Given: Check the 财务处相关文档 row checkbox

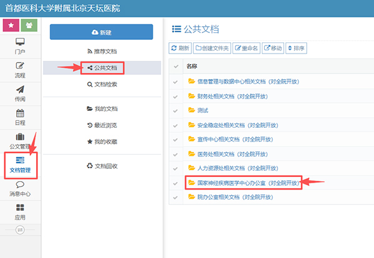Looking at the screenshot, I should (176, 96).
